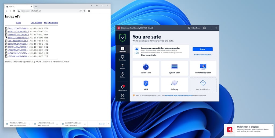Viewport: 275px width, 138px height.
Task: Enable Ransomware Remediation
Action: click(x=202, y=49)
